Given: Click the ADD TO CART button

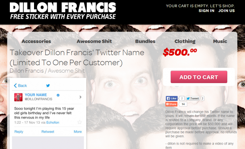Looking at the screenshot, I should coord(199,77).
